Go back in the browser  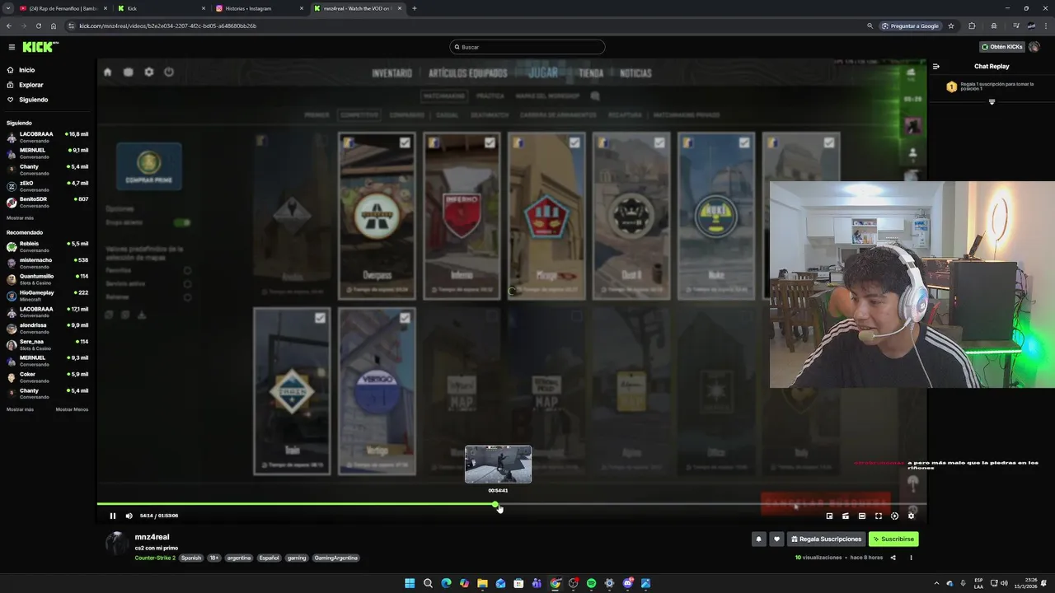[x=8, y=26]
